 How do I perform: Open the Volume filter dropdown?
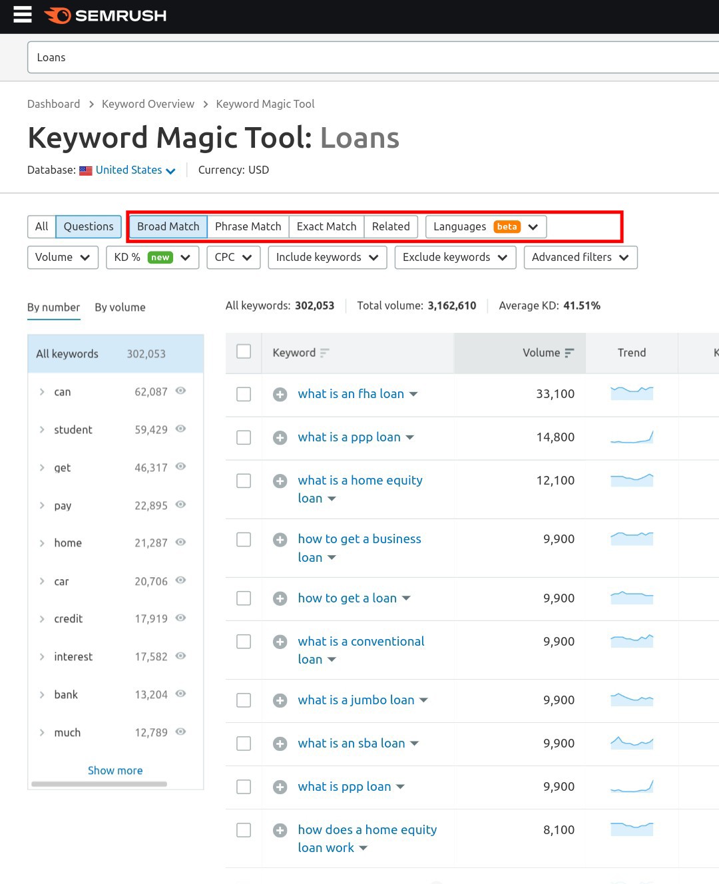click(x=63, y=258)
